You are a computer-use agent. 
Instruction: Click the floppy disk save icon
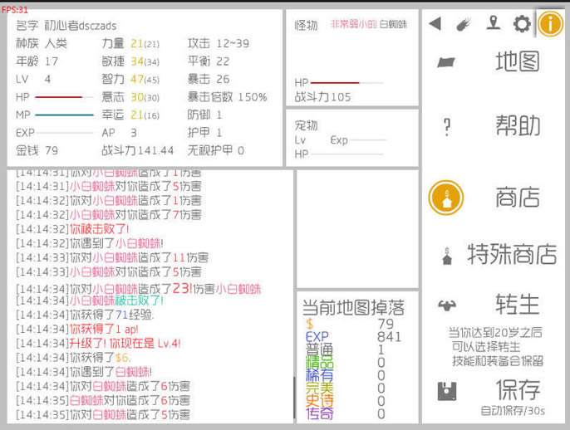pos(447,391)
